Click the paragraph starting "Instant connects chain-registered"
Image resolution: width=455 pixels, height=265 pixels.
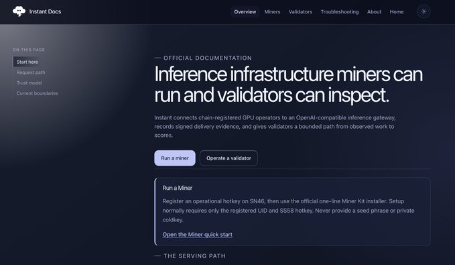click(x=275, y=126)
